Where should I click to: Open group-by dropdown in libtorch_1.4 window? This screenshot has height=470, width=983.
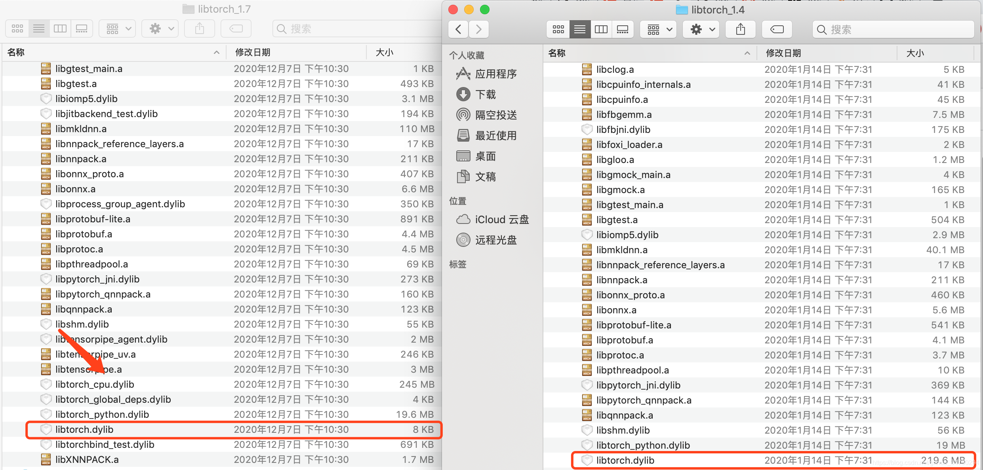point(659,29)
